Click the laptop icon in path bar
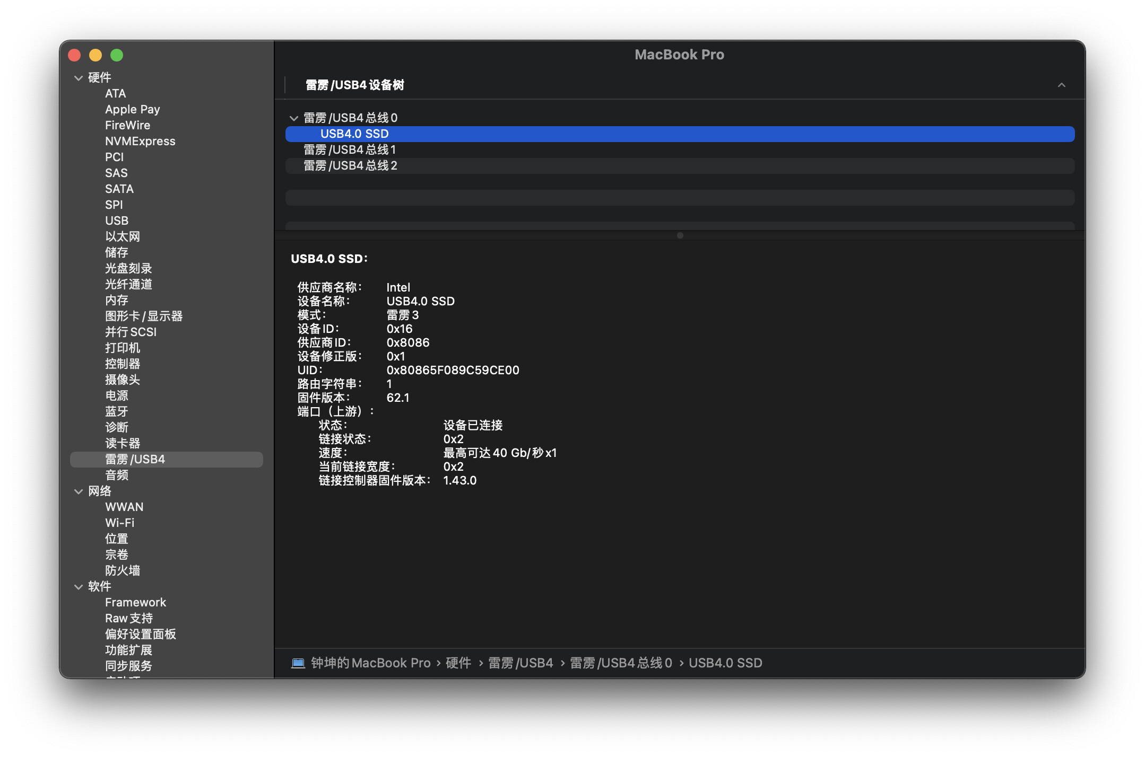This screenshot has width=1145, height=757. click(x=298, y=663)
